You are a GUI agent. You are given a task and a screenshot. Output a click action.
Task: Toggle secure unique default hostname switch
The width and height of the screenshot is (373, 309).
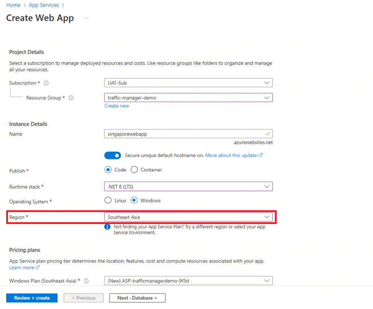click(x=113, y=155)
